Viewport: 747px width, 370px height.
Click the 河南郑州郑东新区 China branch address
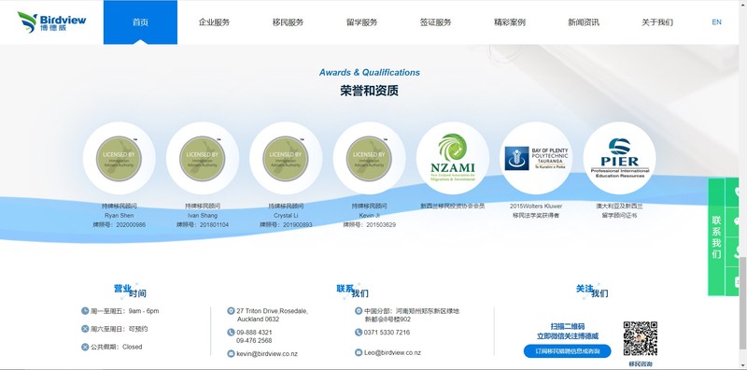tap(412, 315)
